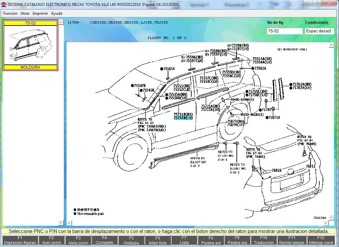Select the highlighted part 75712B(LH)
Viewport: 339px width, 247px height.
click(183, 118)
